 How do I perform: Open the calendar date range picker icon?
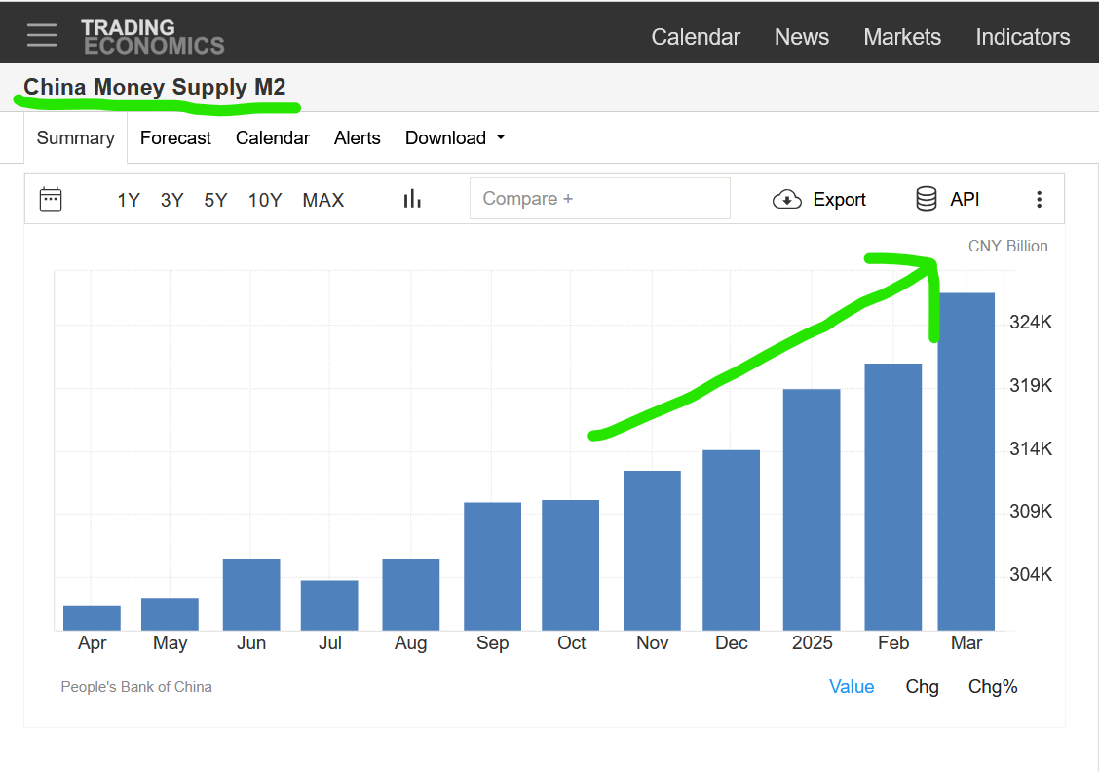click(x=51, y=199)
